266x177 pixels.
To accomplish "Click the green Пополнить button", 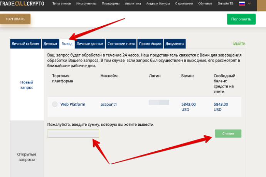I will point(241,19).
